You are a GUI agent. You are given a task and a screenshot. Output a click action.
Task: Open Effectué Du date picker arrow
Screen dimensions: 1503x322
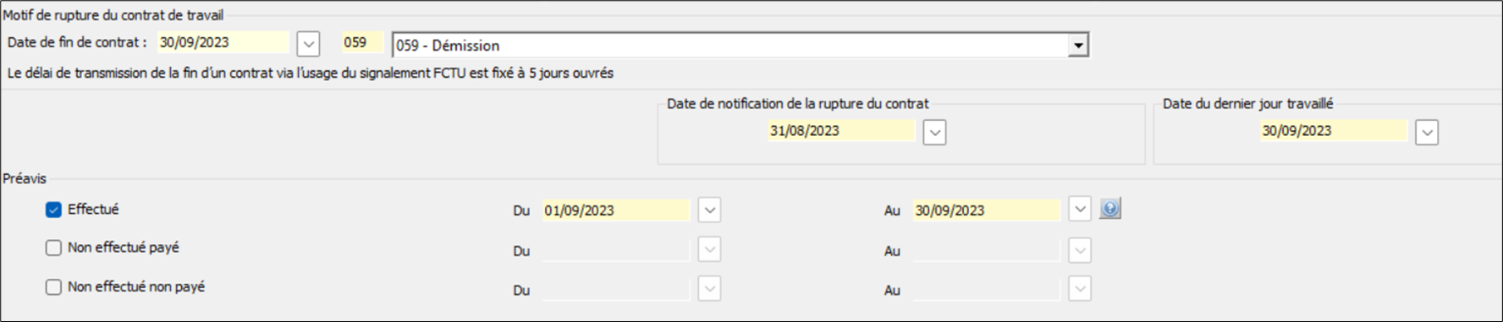pyautogui.click(x=709, y=210)
